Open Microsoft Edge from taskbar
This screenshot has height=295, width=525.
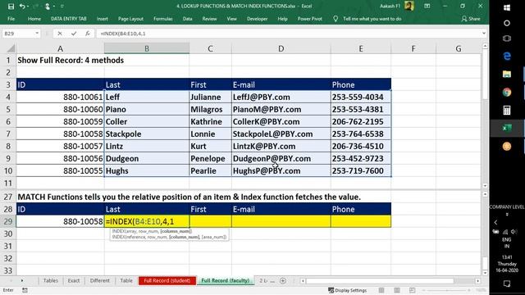(507, 56)
